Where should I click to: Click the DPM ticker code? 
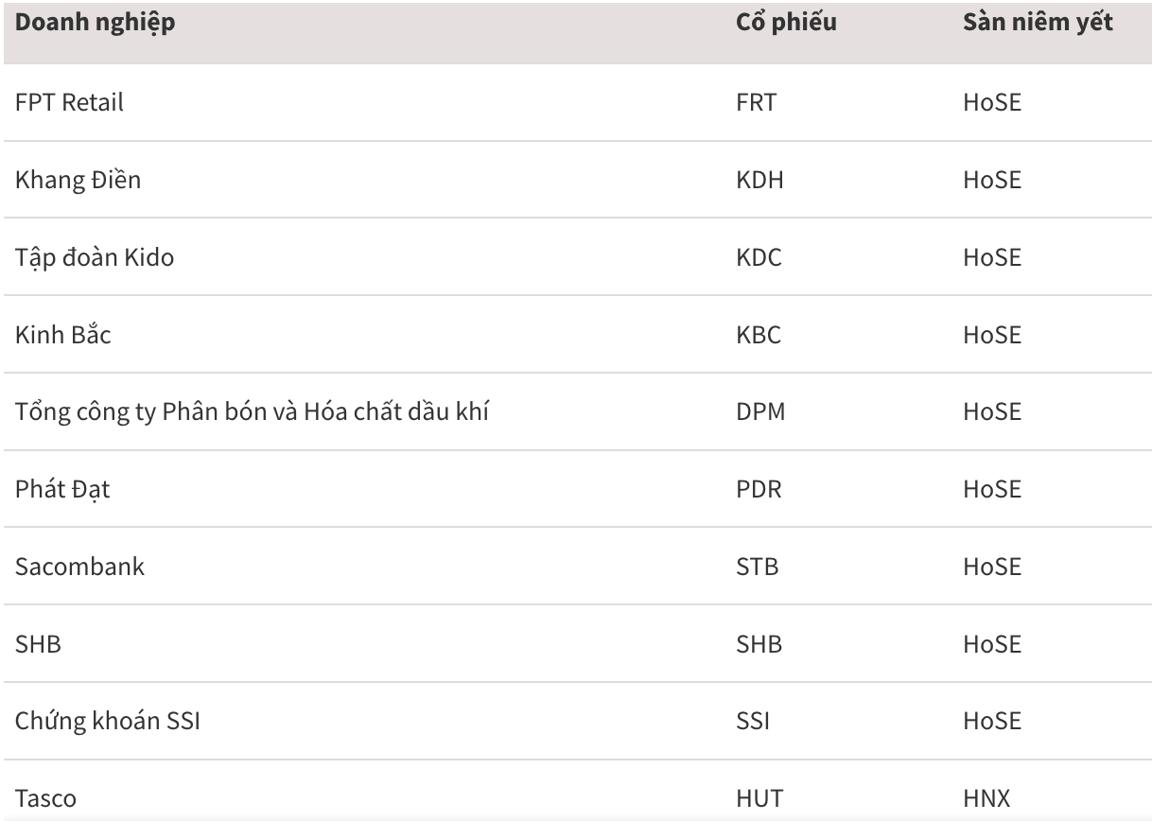tap(761, 412)
